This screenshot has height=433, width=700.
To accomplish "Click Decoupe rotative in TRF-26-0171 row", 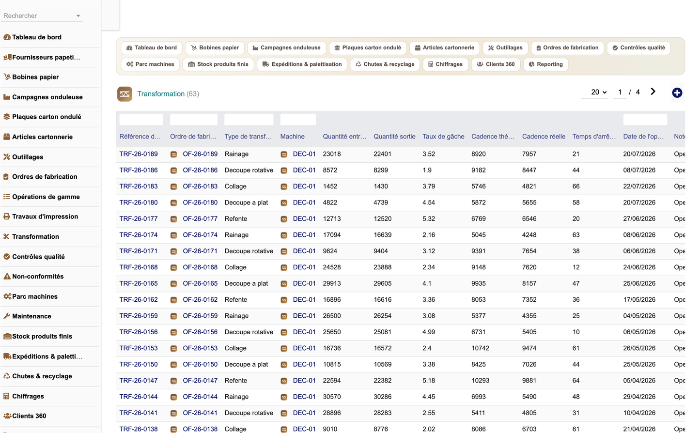I will point(249,251).
